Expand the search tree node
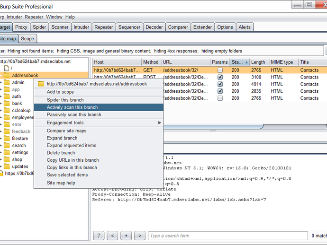 pyautogui.click(x=1, y=145)
